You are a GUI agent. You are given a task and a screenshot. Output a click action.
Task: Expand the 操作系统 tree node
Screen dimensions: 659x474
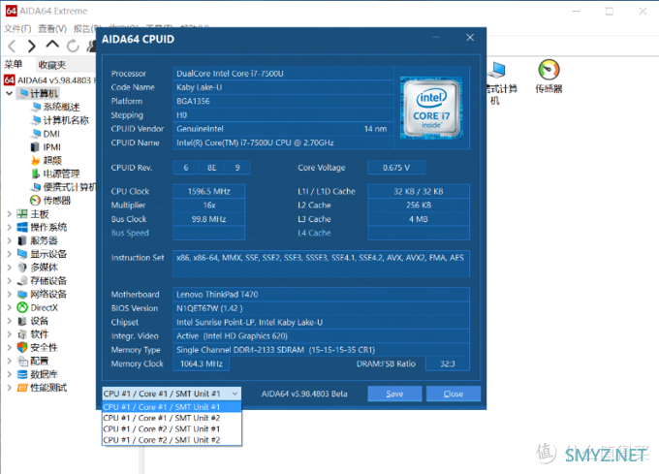tap(10, 228)
